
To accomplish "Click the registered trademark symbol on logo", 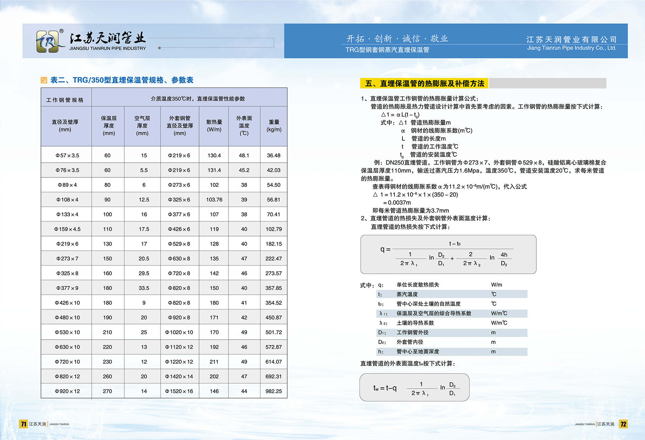I will (x=62, y=31).
